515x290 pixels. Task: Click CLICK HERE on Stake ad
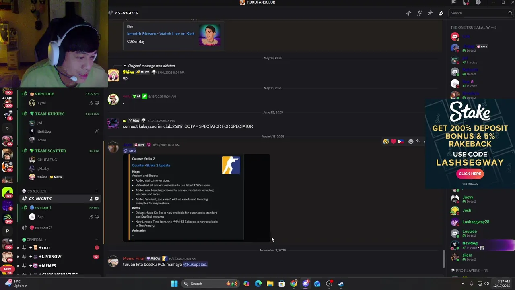[x=470, y=174]
